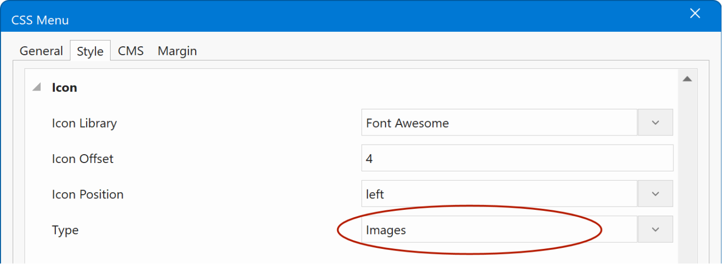Collapse the Icon section triangle

point(37,87)
